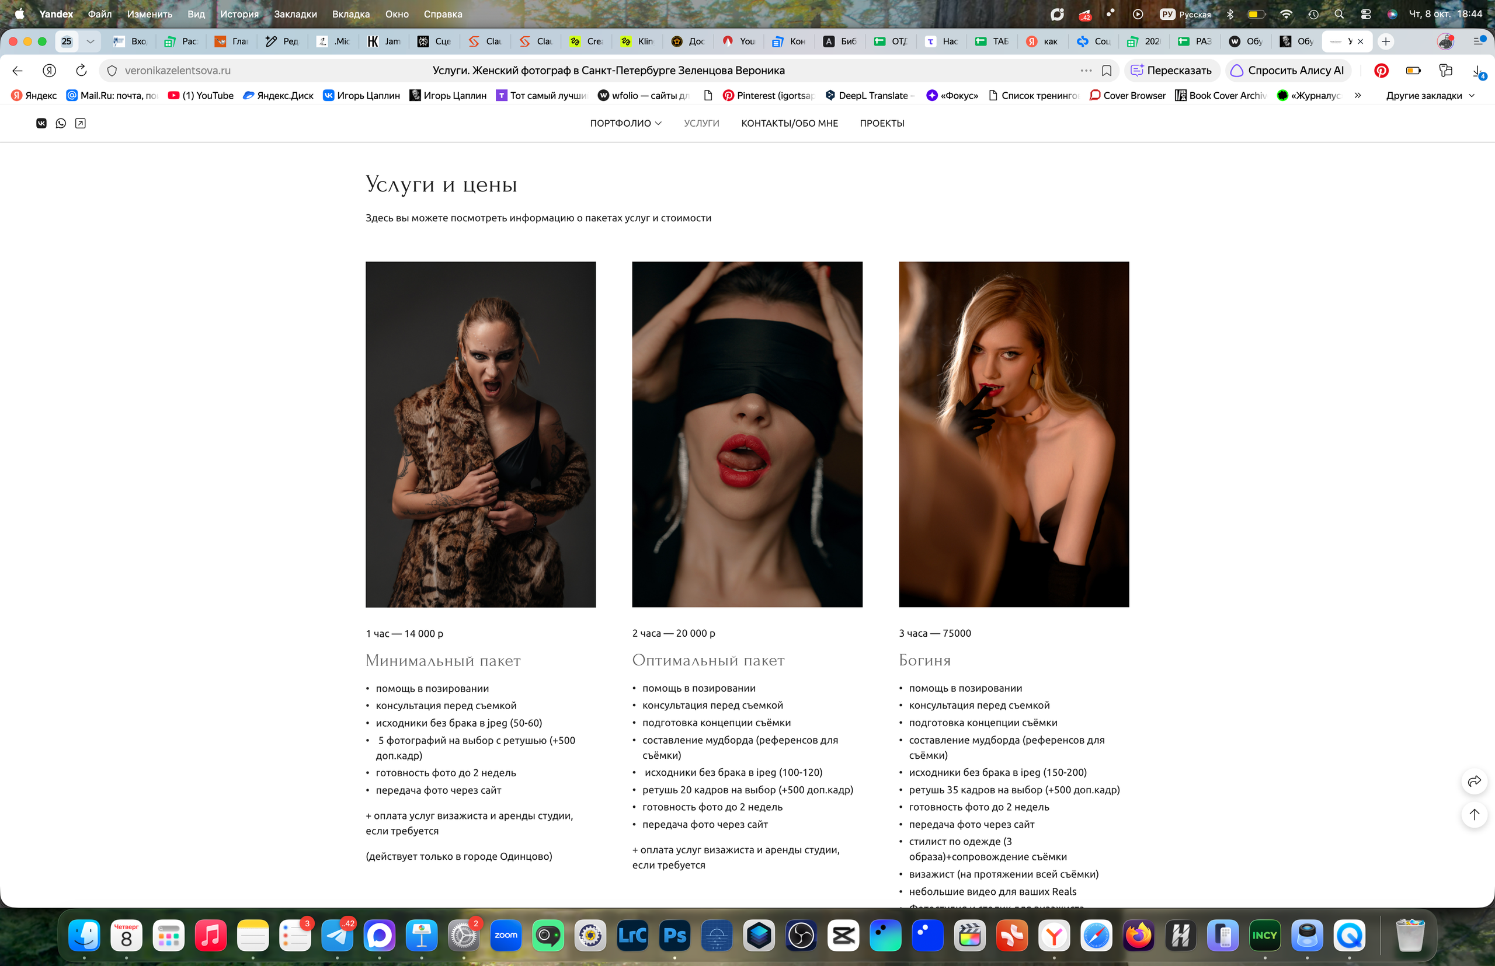Image resolution: width=1495 pixels, height=966 pixels.
Task: Click the Оптимальный пакет blindfold photo
Action: (x=747, y=434)
